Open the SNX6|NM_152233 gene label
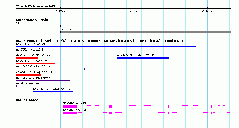This screenshot has width=239, height=128. pyautogui.click(x=75, y=110)
